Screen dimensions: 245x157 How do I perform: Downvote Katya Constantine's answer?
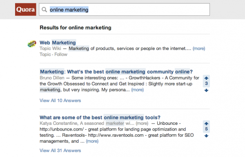(x=206, y=136)
